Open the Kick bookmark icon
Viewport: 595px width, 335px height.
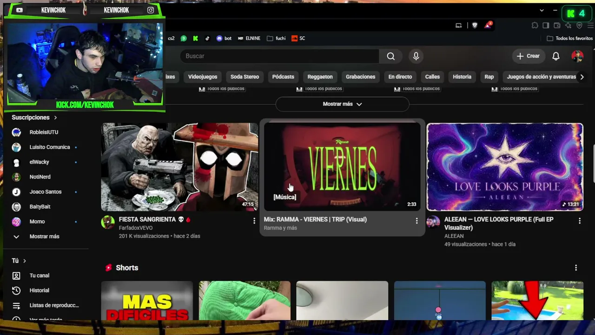pyautogui.click(x=196, y=39)
